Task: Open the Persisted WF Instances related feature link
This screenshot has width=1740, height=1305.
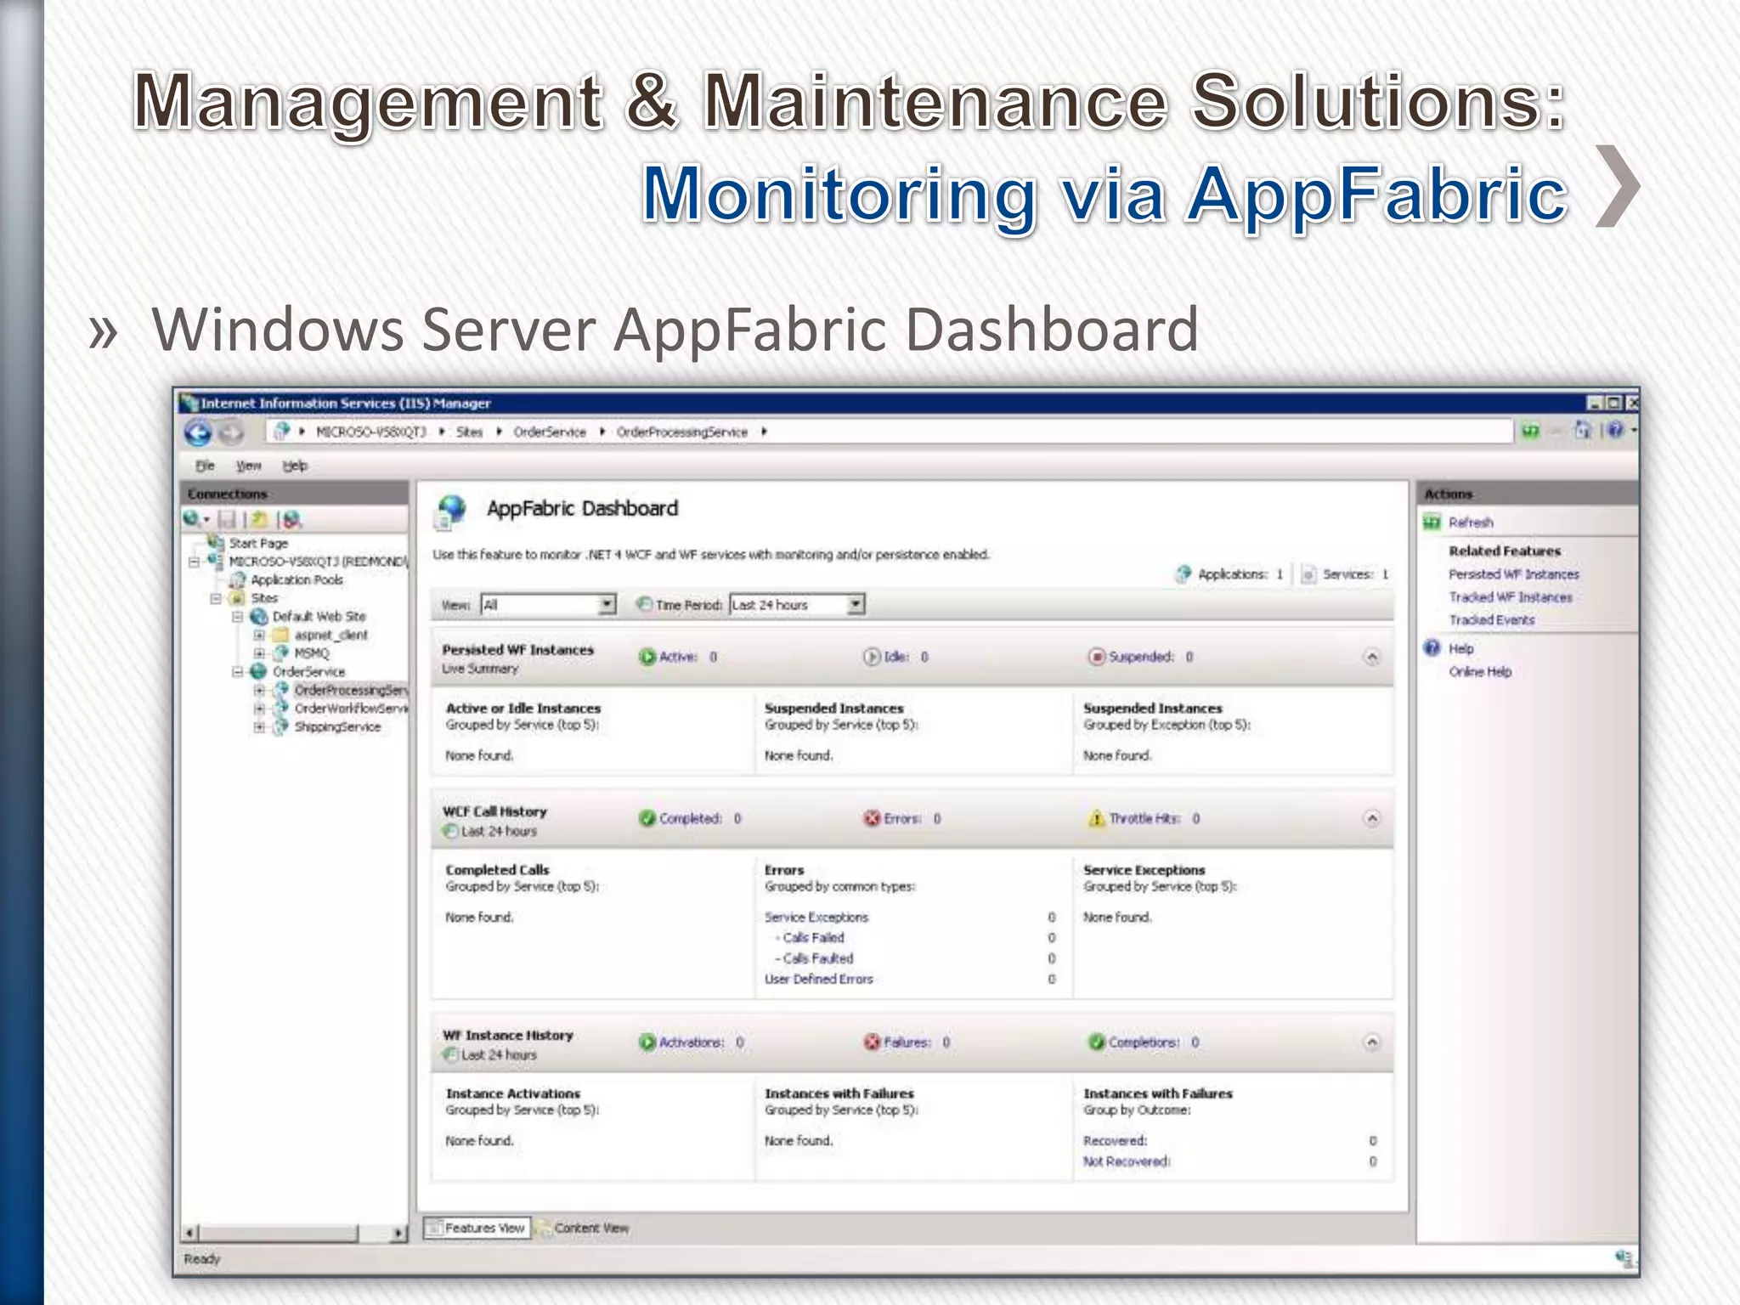Action: tap(1514, 574)
